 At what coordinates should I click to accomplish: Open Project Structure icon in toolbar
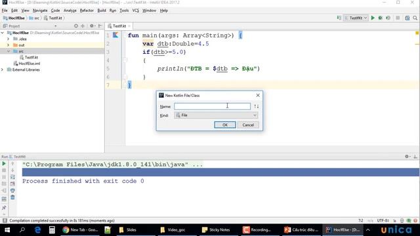coord(407,18)
